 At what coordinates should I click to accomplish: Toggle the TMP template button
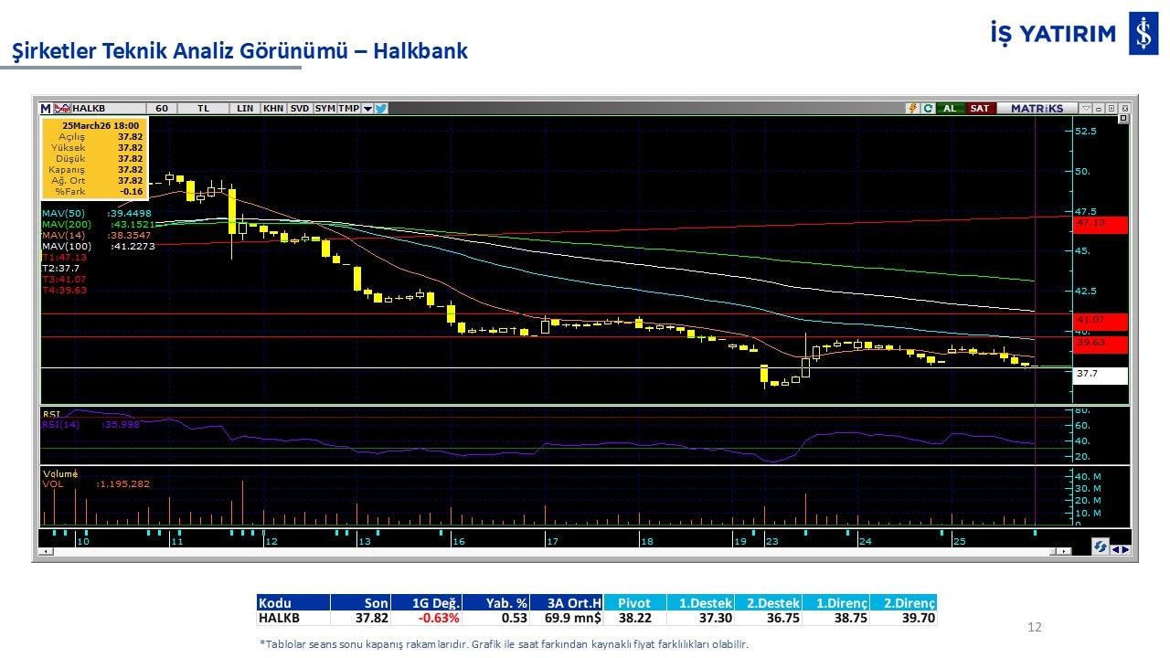click(348, 108)
